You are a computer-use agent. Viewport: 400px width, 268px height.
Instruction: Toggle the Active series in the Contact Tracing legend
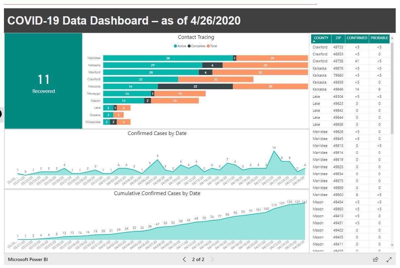click(x=180, y=46)
